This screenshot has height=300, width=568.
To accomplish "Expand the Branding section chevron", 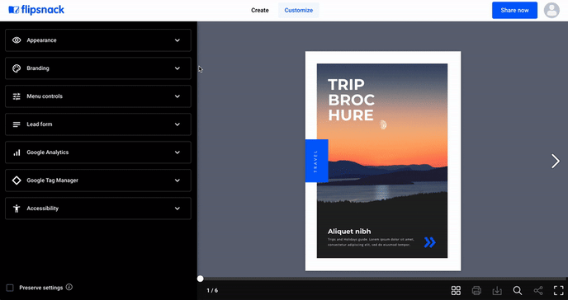I will [177, 68].
